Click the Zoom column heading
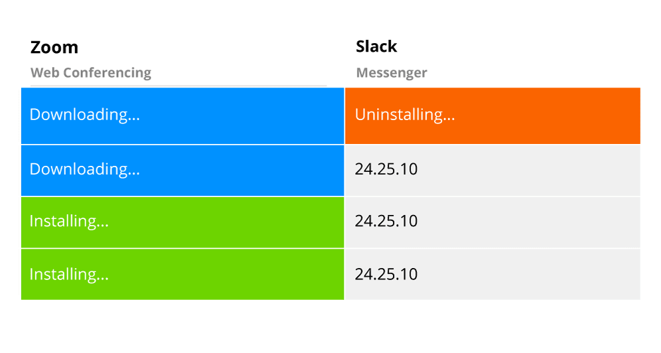This screenshot has width=661, height=353. pyautogui.click(x=54, y=48)
